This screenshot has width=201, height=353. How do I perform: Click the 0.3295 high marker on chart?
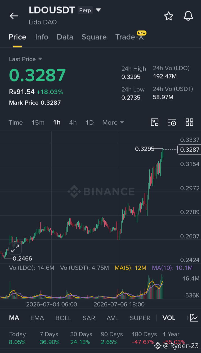[x=145, y=149]
